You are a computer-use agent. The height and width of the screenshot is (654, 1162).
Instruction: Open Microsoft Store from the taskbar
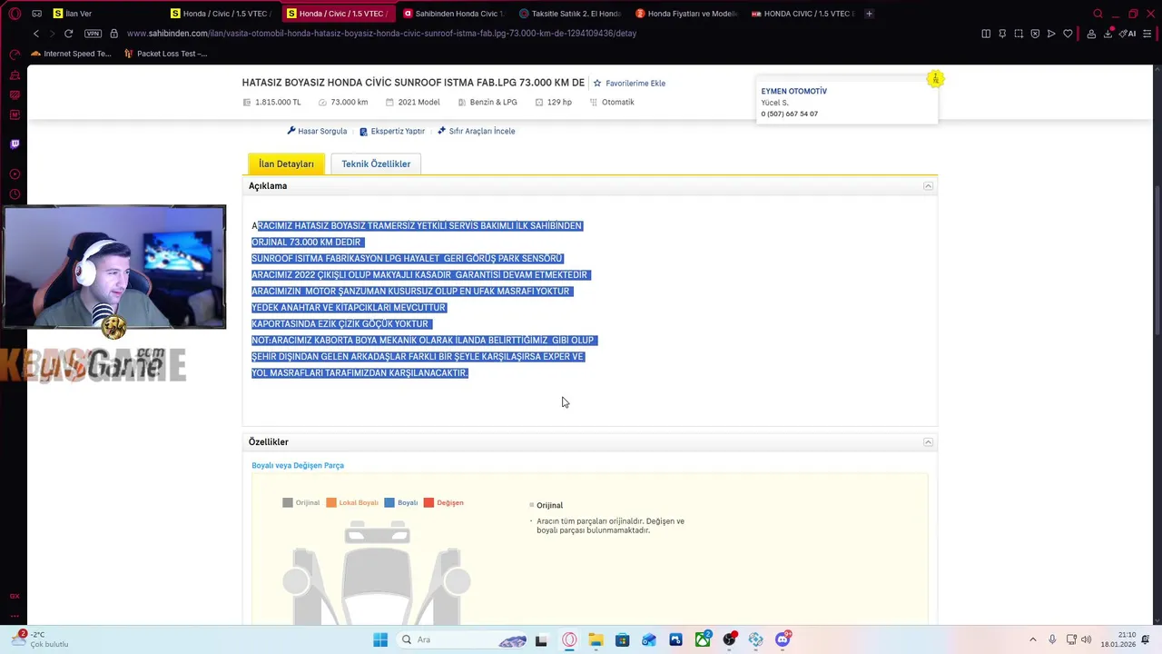[x=622, y=639]
